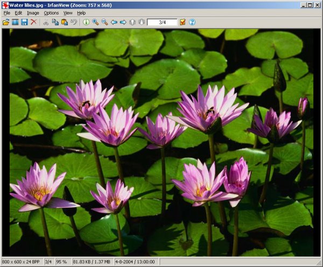Go to next image with right arrow
Image resolution: width=323 pixels, height=267 pixels.
[x=123, y=22]
